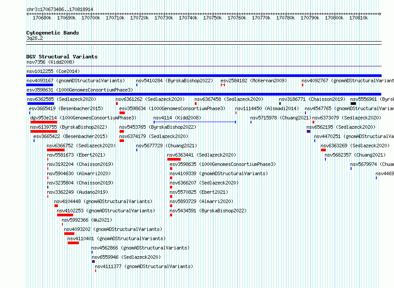Screen dimensions: 394x288
Task: Open nsv3235804 (Chaisson2019) label
Action: click(80, 183)
